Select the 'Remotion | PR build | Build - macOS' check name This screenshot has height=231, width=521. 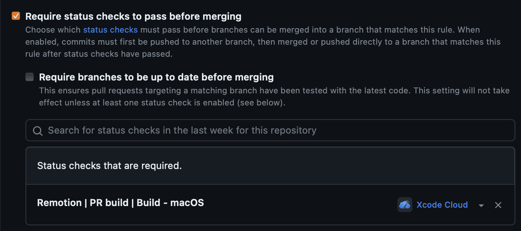(x=120, y=203)
